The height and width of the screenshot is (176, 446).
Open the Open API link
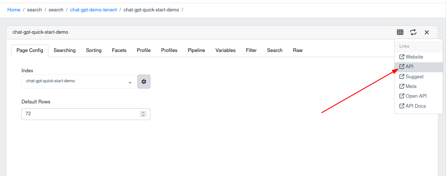coord(419,96)
